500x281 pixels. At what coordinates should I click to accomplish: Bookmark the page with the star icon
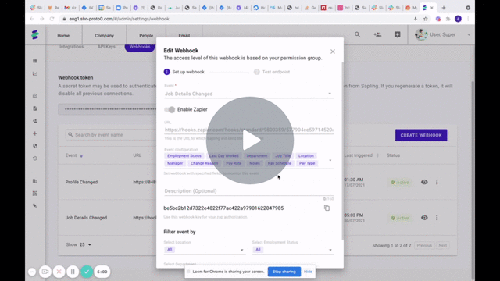(425, 19)
